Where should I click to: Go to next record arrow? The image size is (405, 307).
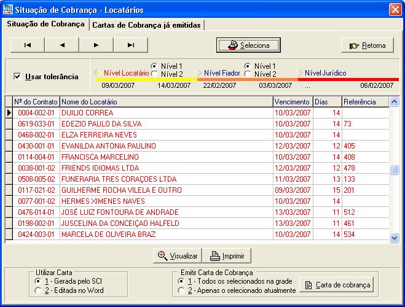tap(96, 45)
